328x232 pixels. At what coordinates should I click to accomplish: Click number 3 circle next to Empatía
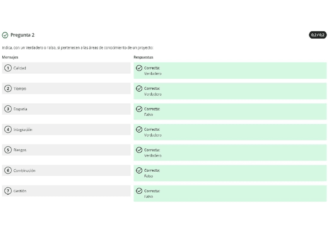tap(8, 109)
